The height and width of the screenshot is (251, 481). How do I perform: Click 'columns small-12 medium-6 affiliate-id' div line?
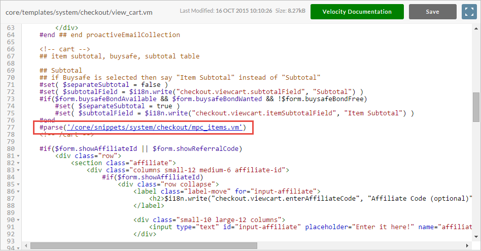pos(188,170)
